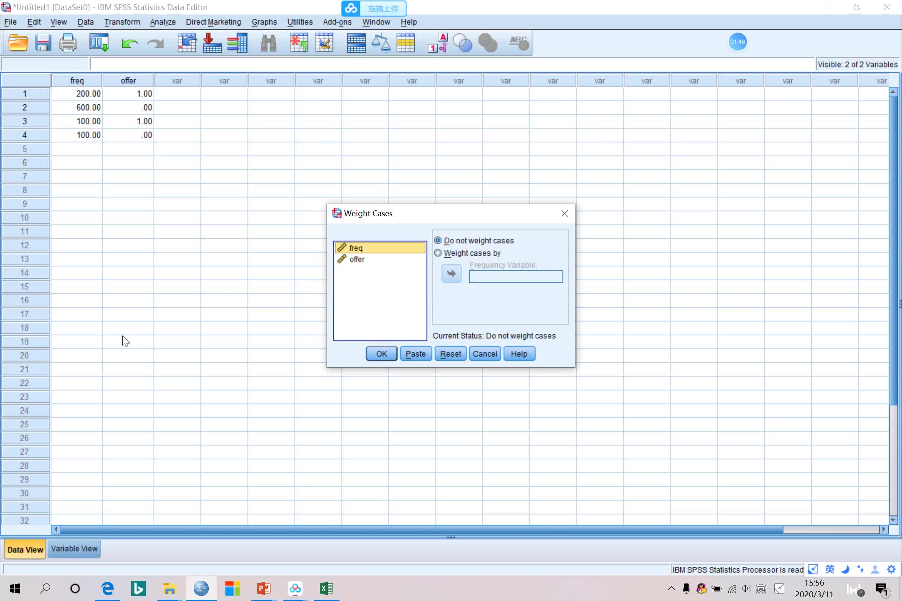
Task: Click cell containing 600.00 in freq column
Action: pos(77,107)
